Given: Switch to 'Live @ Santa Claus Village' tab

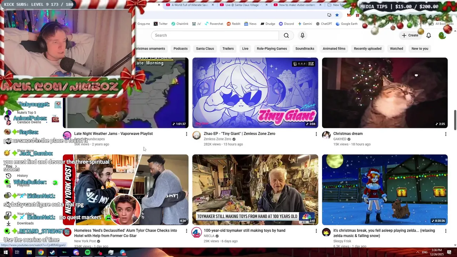Looking at the screenshot, I should pos(245,5).
